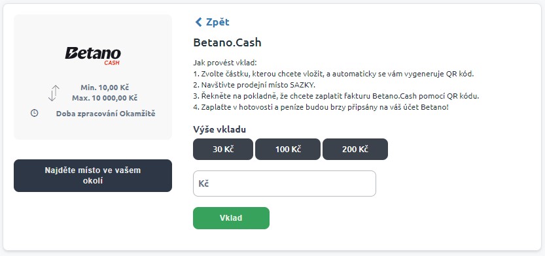The image size is (545, 256).
Task: Click the Max. 10 000,00 Kč text
Action: (105, 98)
